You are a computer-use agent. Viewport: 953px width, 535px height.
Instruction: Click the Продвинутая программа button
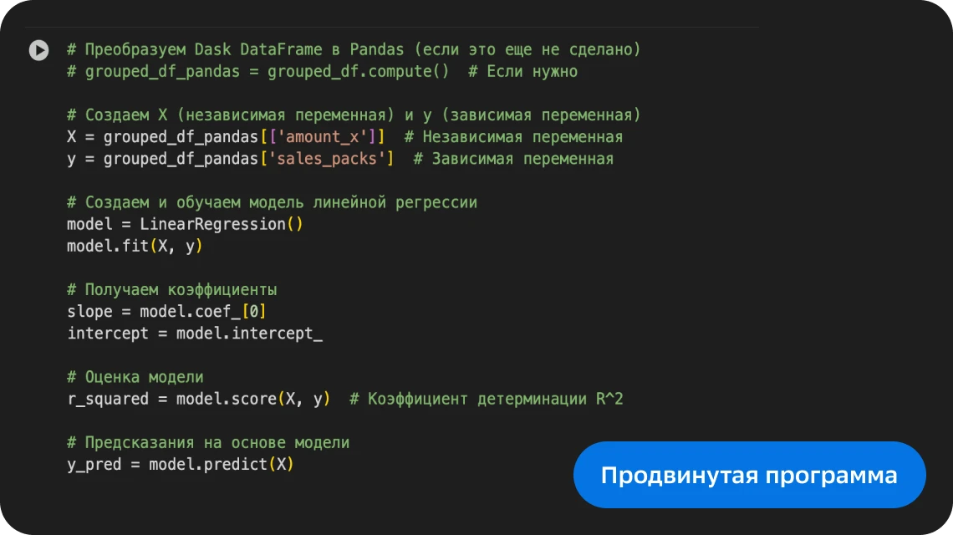click(x=749, y=475)
